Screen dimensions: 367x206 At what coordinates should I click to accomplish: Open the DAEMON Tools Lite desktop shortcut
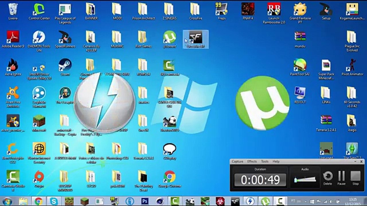pos(39,41)
